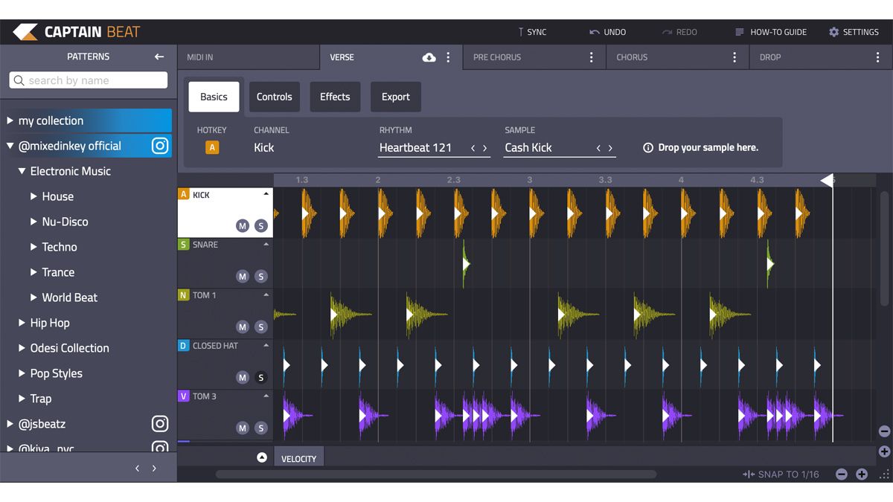Image resolution: width=893 pixels, height=502 pixels.
Task: Click the Sync icon in top bar
Action: click(521, 32)
